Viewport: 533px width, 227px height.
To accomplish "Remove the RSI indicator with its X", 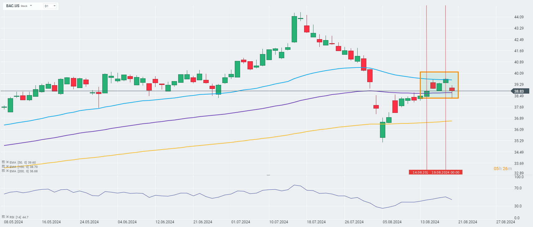I will 7,217.
